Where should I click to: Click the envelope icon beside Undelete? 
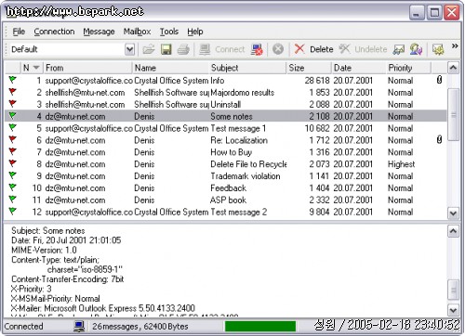399,49
